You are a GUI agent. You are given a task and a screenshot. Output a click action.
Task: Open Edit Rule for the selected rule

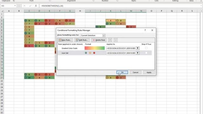[82, 40]
